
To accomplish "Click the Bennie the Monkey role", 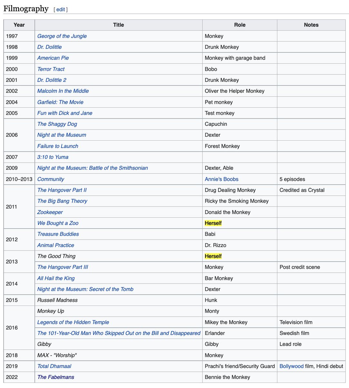I will (x=227, y=377).
